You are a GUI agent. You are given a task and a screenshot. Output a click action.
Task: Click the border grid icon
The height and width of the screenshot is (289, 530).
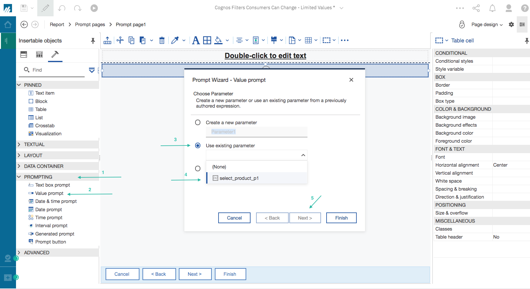pyautogui.click(x=207, y=40)
